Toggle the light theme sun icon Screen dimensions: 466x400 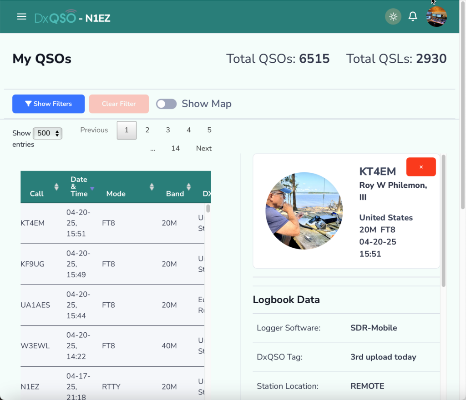tap(393, 17)
